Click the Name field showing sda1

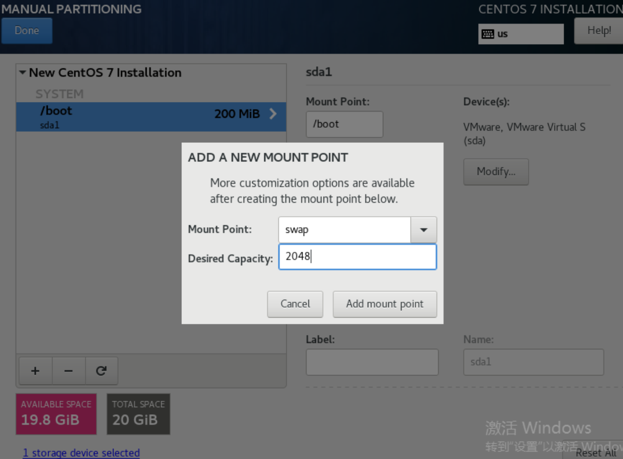tap(534, 362)
